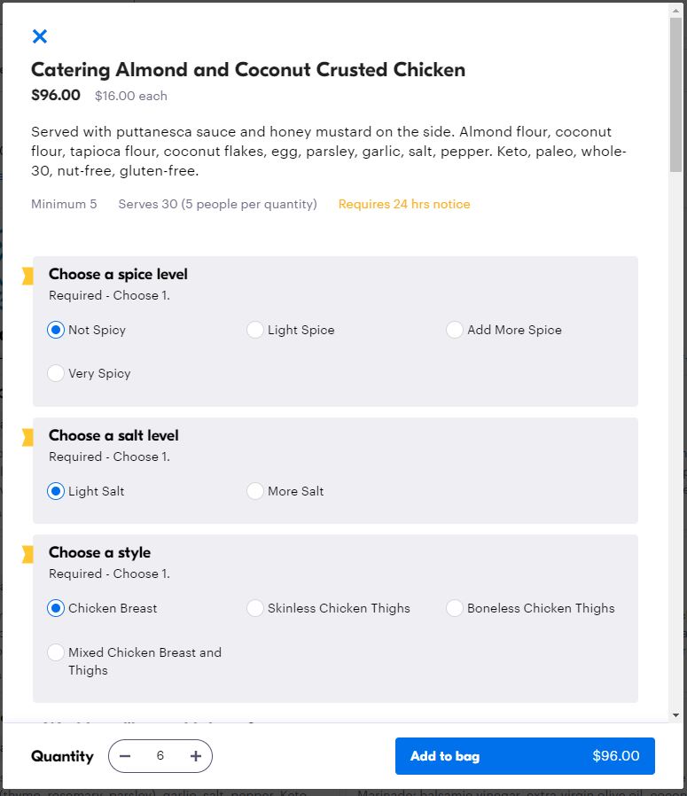Pick Boneless Chicken Thighs style

click(455, 608)
